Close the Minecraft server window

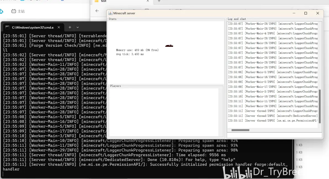(x=318, y=13)
